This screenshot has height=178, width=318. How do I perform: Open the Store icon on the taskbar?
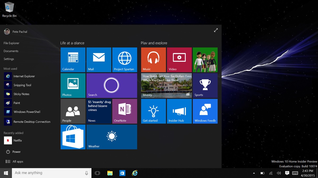(122, 173)
